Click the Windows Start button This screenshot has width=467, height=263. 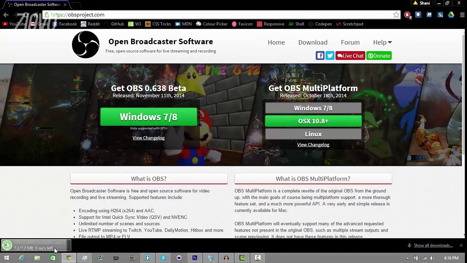tap(6, 258)
